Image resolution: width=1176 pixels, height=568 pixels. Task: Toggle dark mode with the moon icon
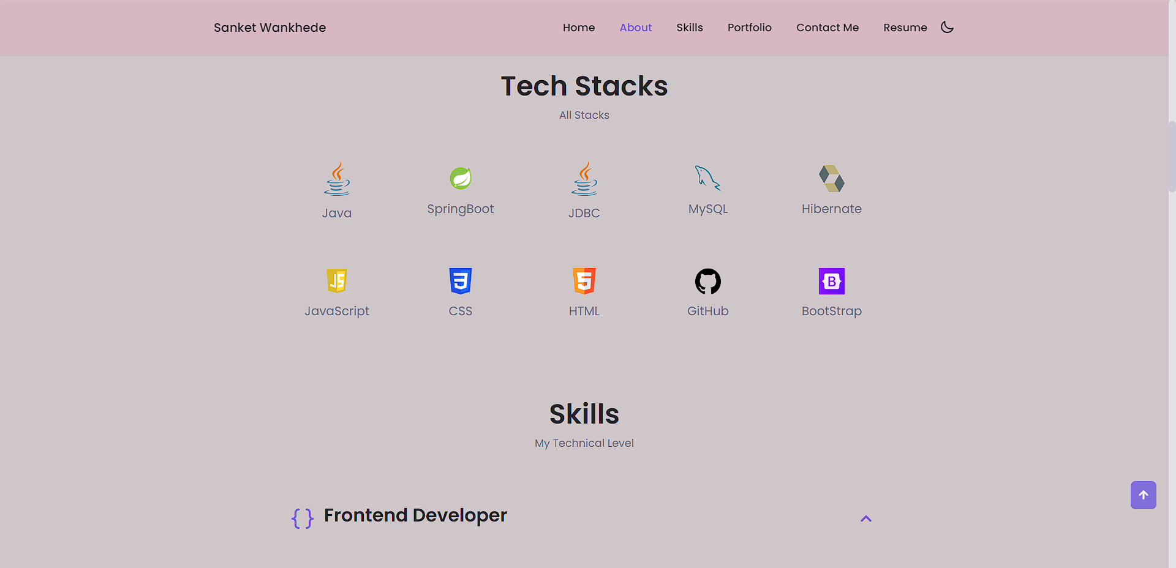click(x=947, y=27)
